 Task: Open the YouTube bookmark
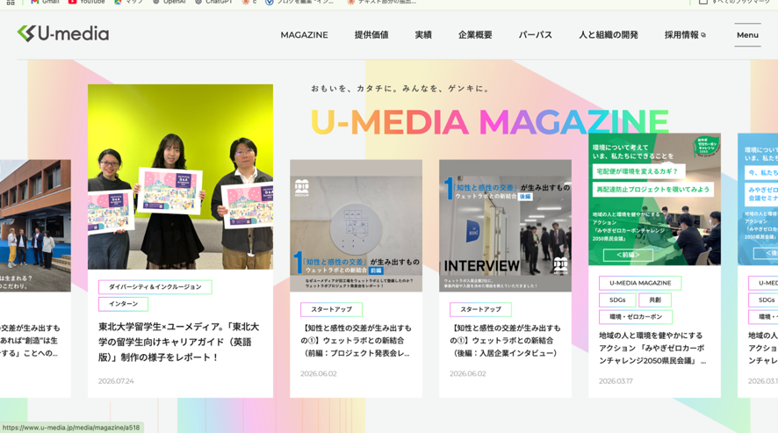87,2
